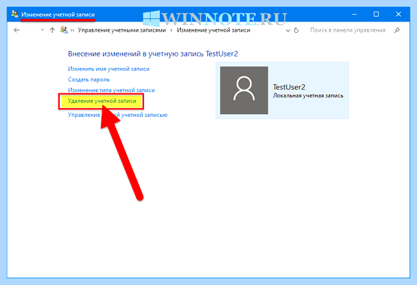Focus the 'Поиск в панели управления' search field
This screenshot has height=285, width=417.
click(348, 30)
